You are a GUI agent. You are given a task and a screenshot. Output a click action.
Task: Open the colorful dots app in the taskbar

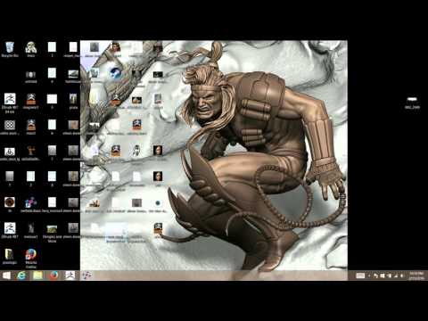pyautogui.click(x=86, y=276)
